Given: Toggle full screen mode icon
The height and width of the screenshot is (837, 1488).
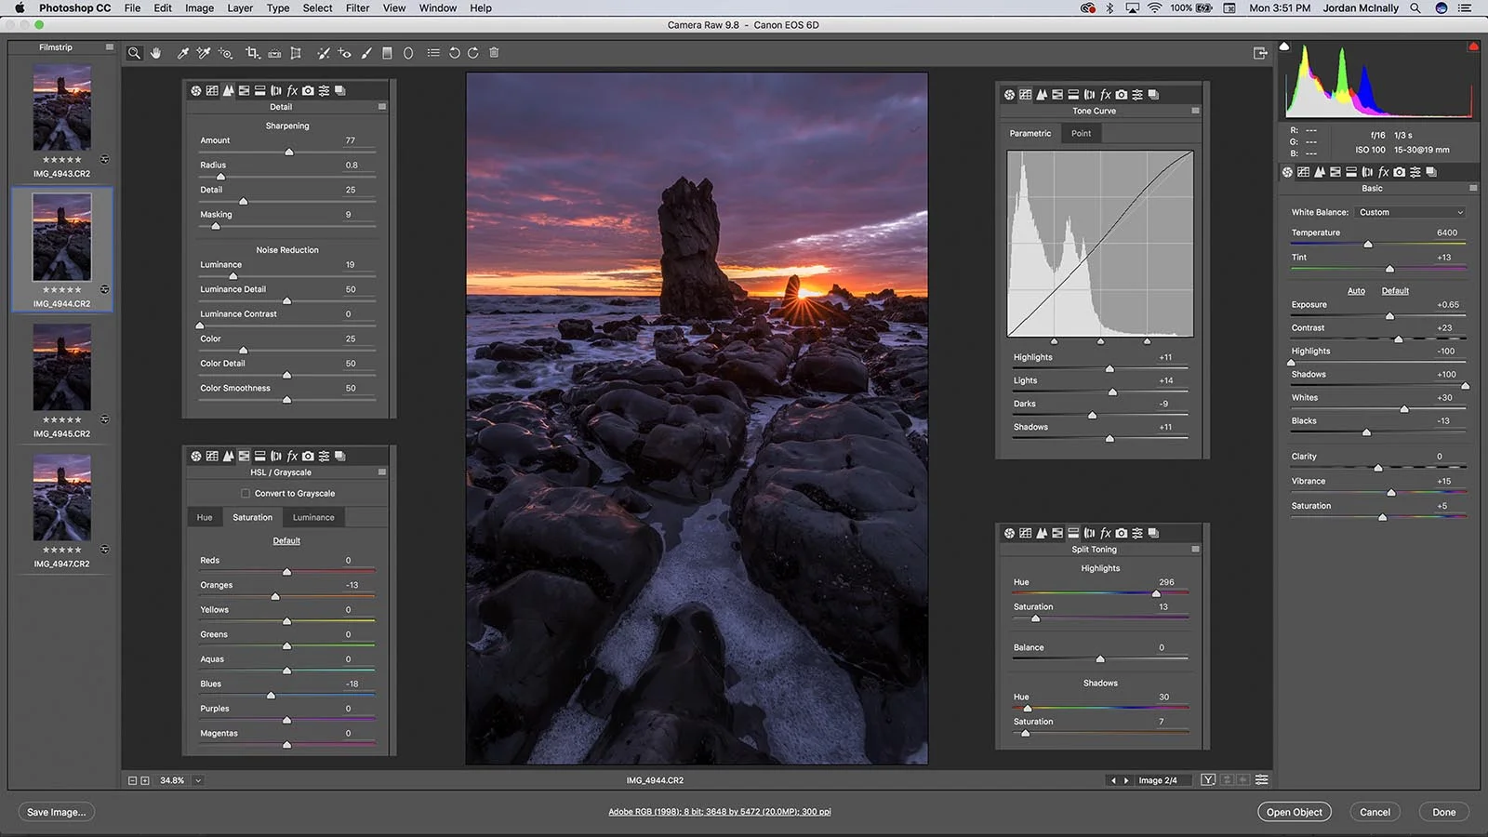Looking at the screenshot, I should 1260,53.
